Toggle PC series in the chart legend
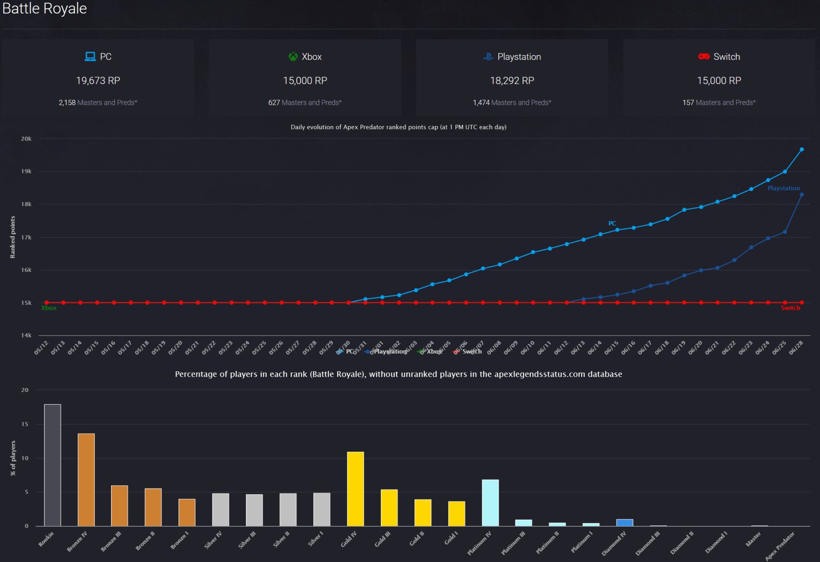The height and width of the screenshot is (562, 820). pos(345,351)
